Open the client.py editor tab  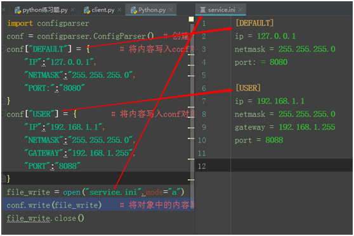tap(103, 10)
